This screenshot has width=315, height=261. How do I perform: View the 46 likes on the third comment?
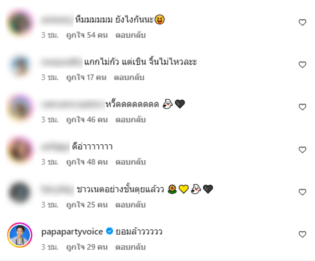[x=87, y=119]
